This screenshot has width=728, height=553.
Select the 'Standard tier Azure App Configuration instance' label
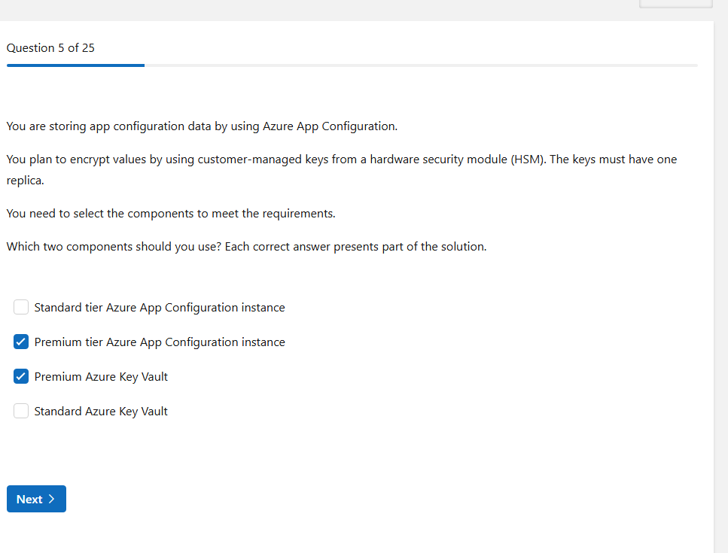[x=160, y=308]
